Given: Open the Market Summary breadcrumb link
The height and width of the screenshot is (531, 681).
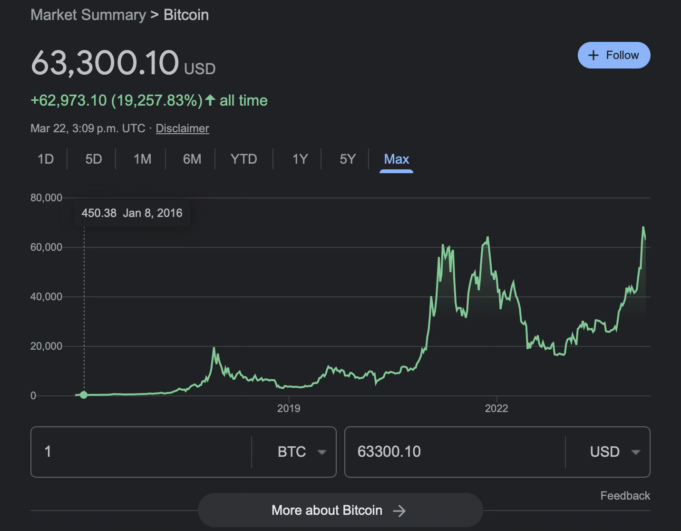Looking at the screenshot, I should pyautogui.click(x=88, y=15).
